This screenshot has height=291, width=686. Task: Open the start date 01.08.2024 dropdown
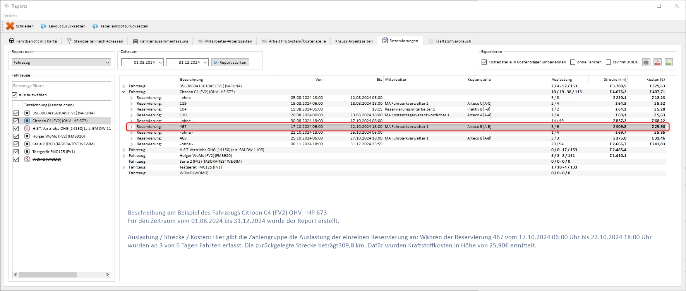point(160,62)
